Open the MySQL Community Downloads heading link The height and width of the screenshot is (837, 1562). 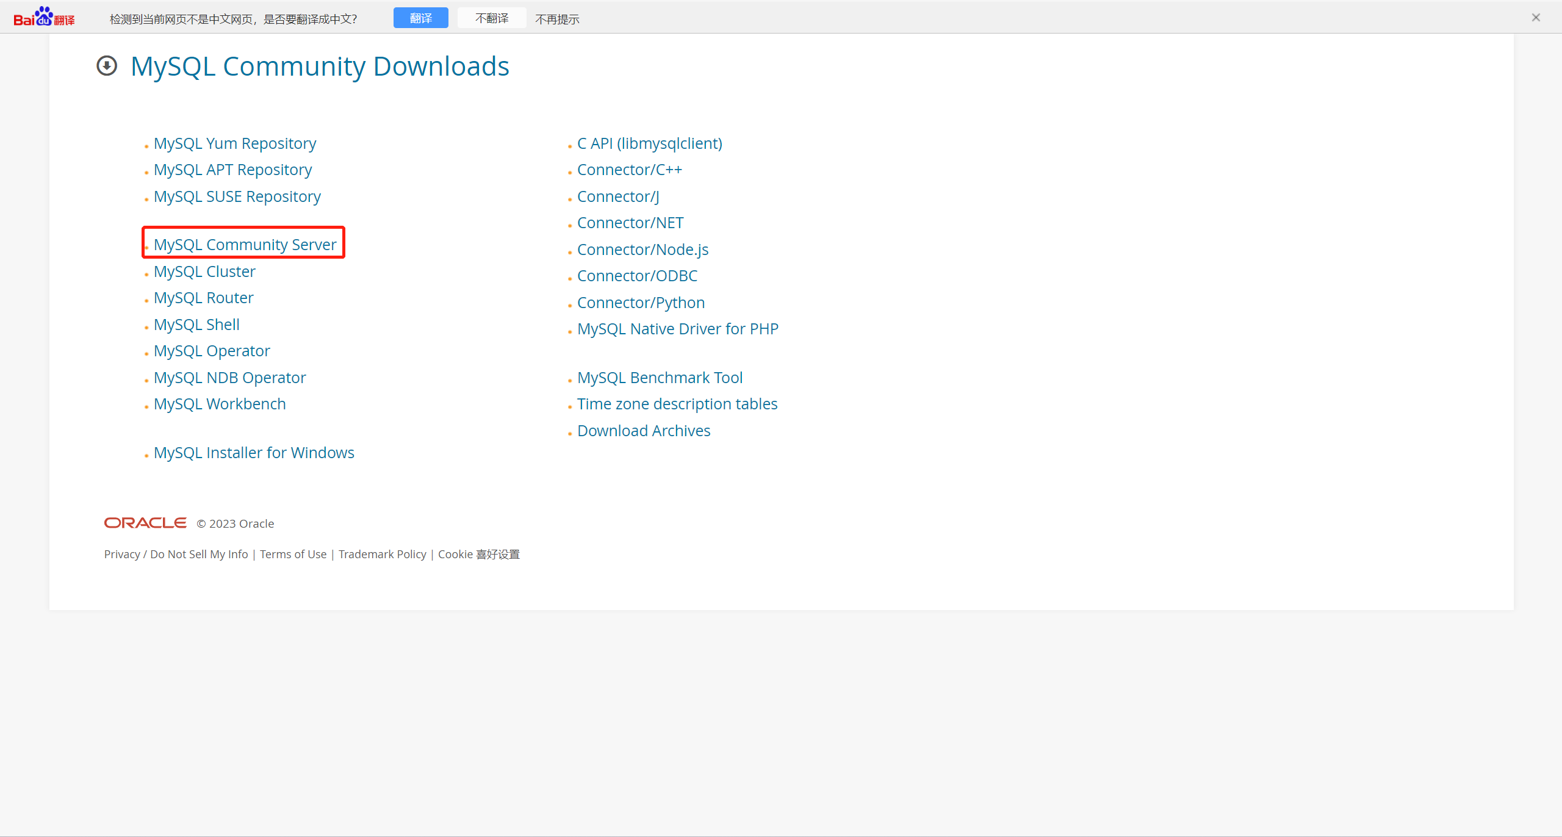320,66
